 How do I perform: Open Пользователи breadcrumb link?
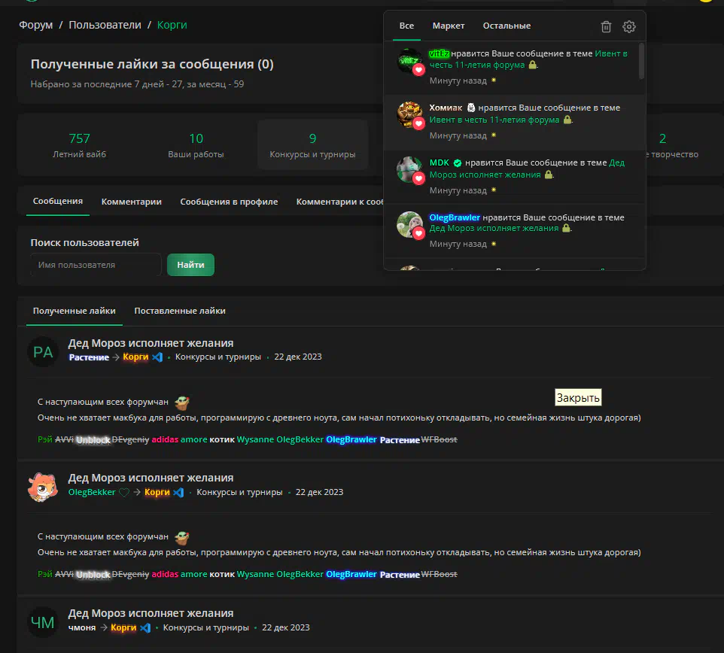coord(105,25)
